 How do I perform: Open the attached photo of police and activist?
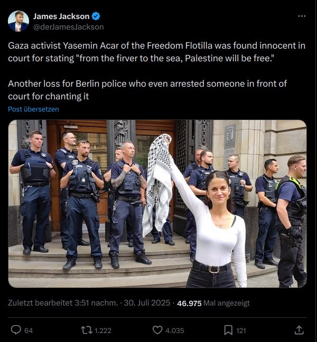click(157, 204)
